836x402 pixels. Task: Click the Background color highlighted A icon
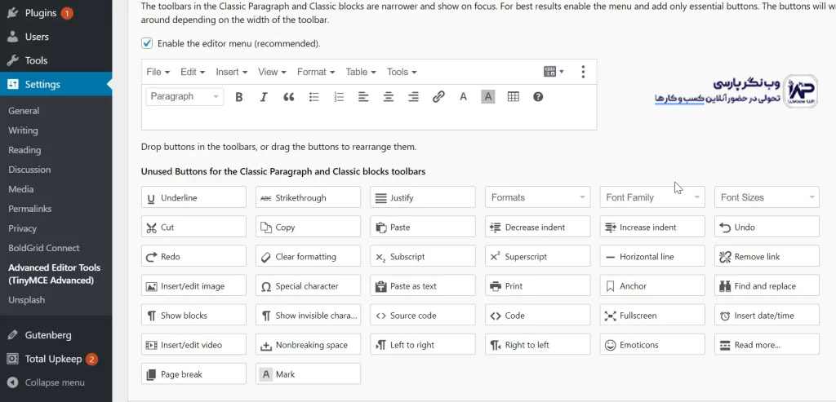point(488,97)
